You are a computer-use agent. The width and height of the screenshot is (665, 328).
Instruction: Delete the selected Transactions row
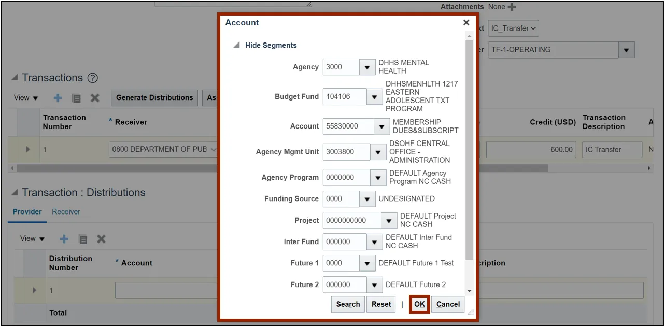(95, 97)
